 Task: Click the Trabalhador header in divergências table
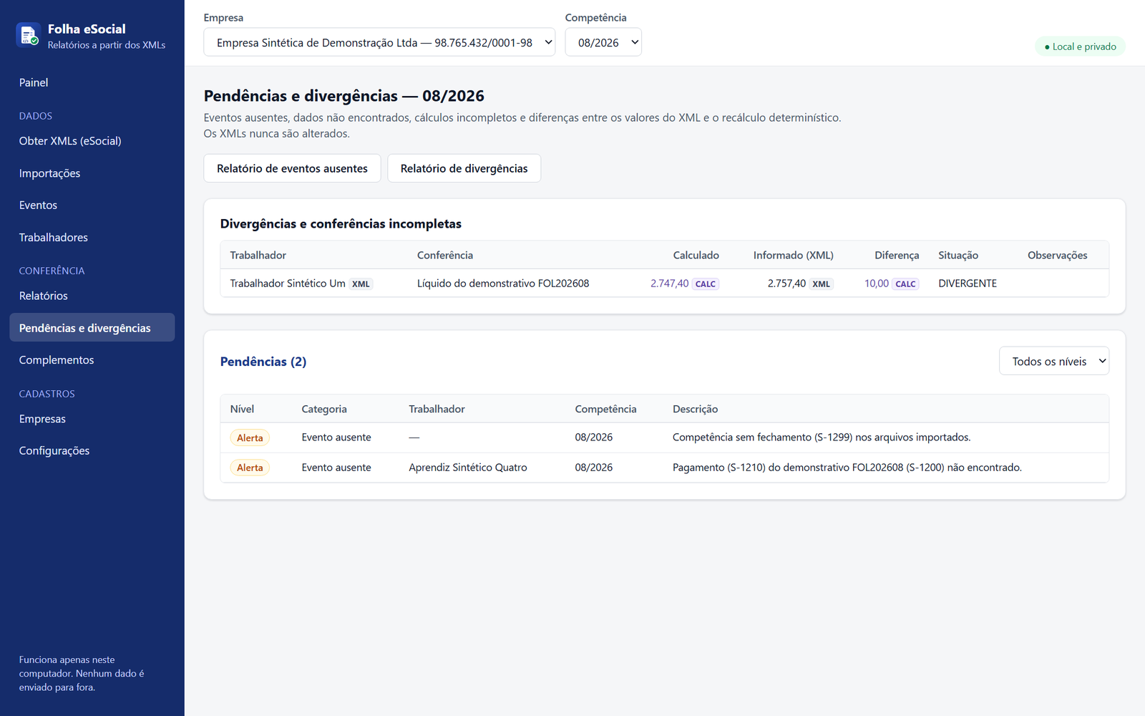(x=258, y=256)
